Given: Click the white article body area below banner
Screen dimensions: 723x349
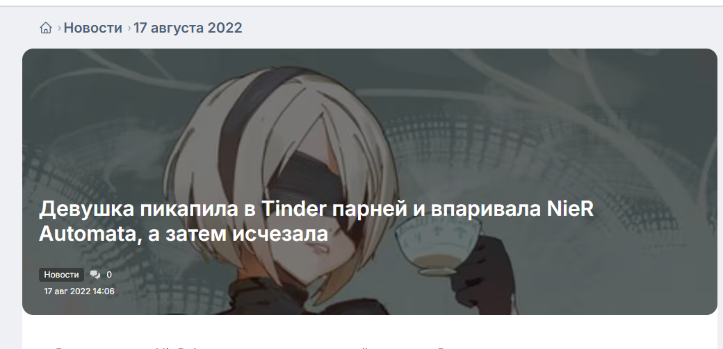Looking at the screenshot, I should point(370,332).
